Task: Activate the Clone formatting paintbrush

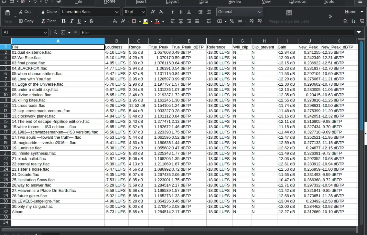Action: click(49, 12)
